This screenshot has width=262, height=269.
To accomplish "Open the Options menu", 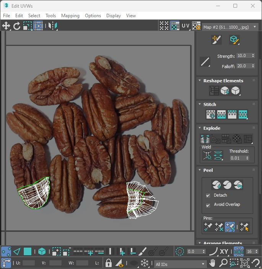I will pos(93,16).
